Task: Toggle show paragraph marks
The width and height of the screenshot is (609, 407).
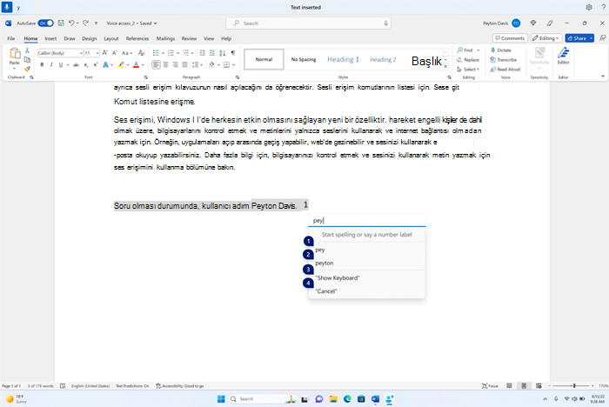Action: (x=233, y=53)
